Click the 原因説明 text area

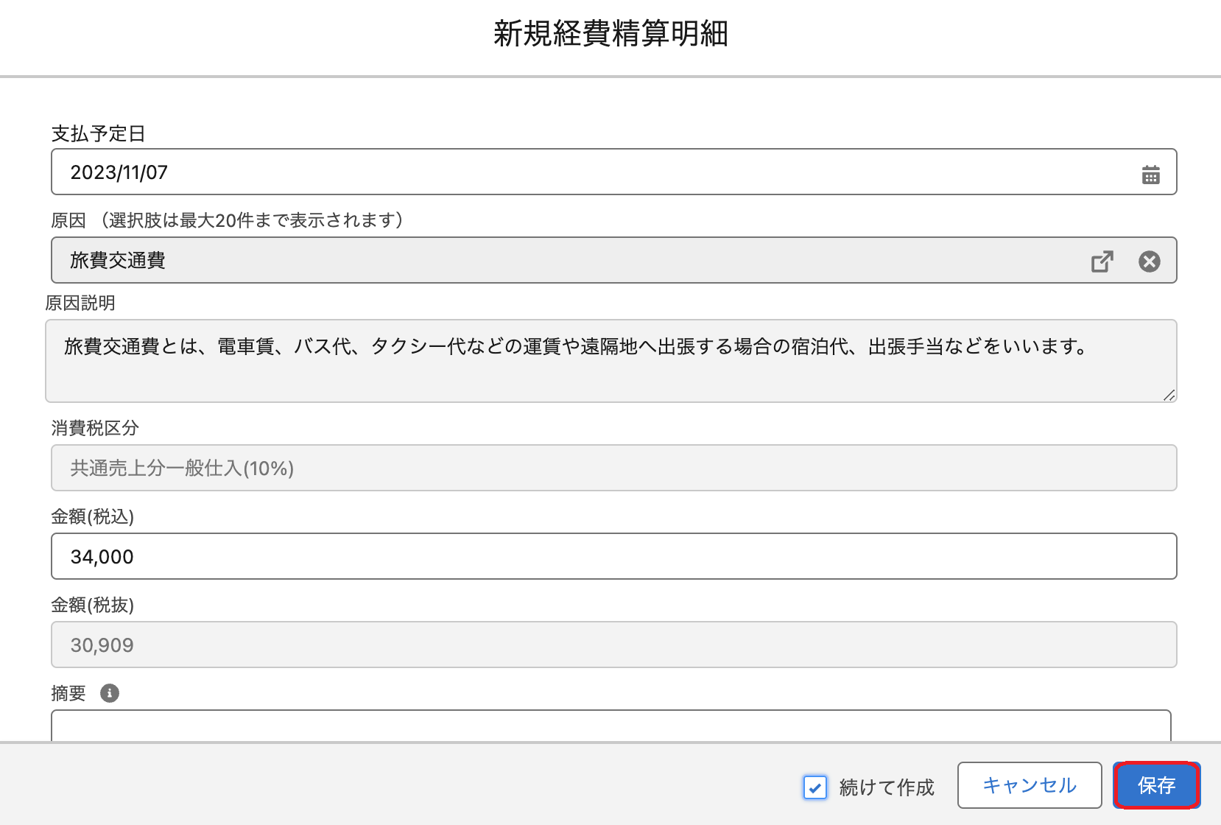pos(610,361)
